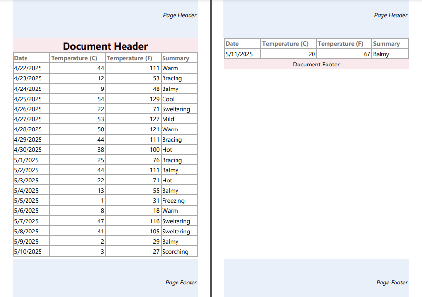Click the 5/10/2025 date cell
This screenshot has height=297, width=422.
pos(28,252)
